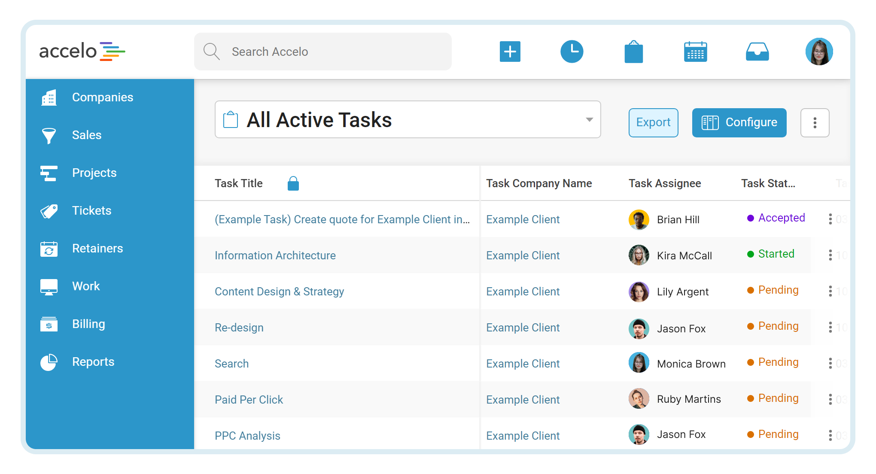Click the blue plus create icon
Screen dimensions: 876x474
[510, 52]
